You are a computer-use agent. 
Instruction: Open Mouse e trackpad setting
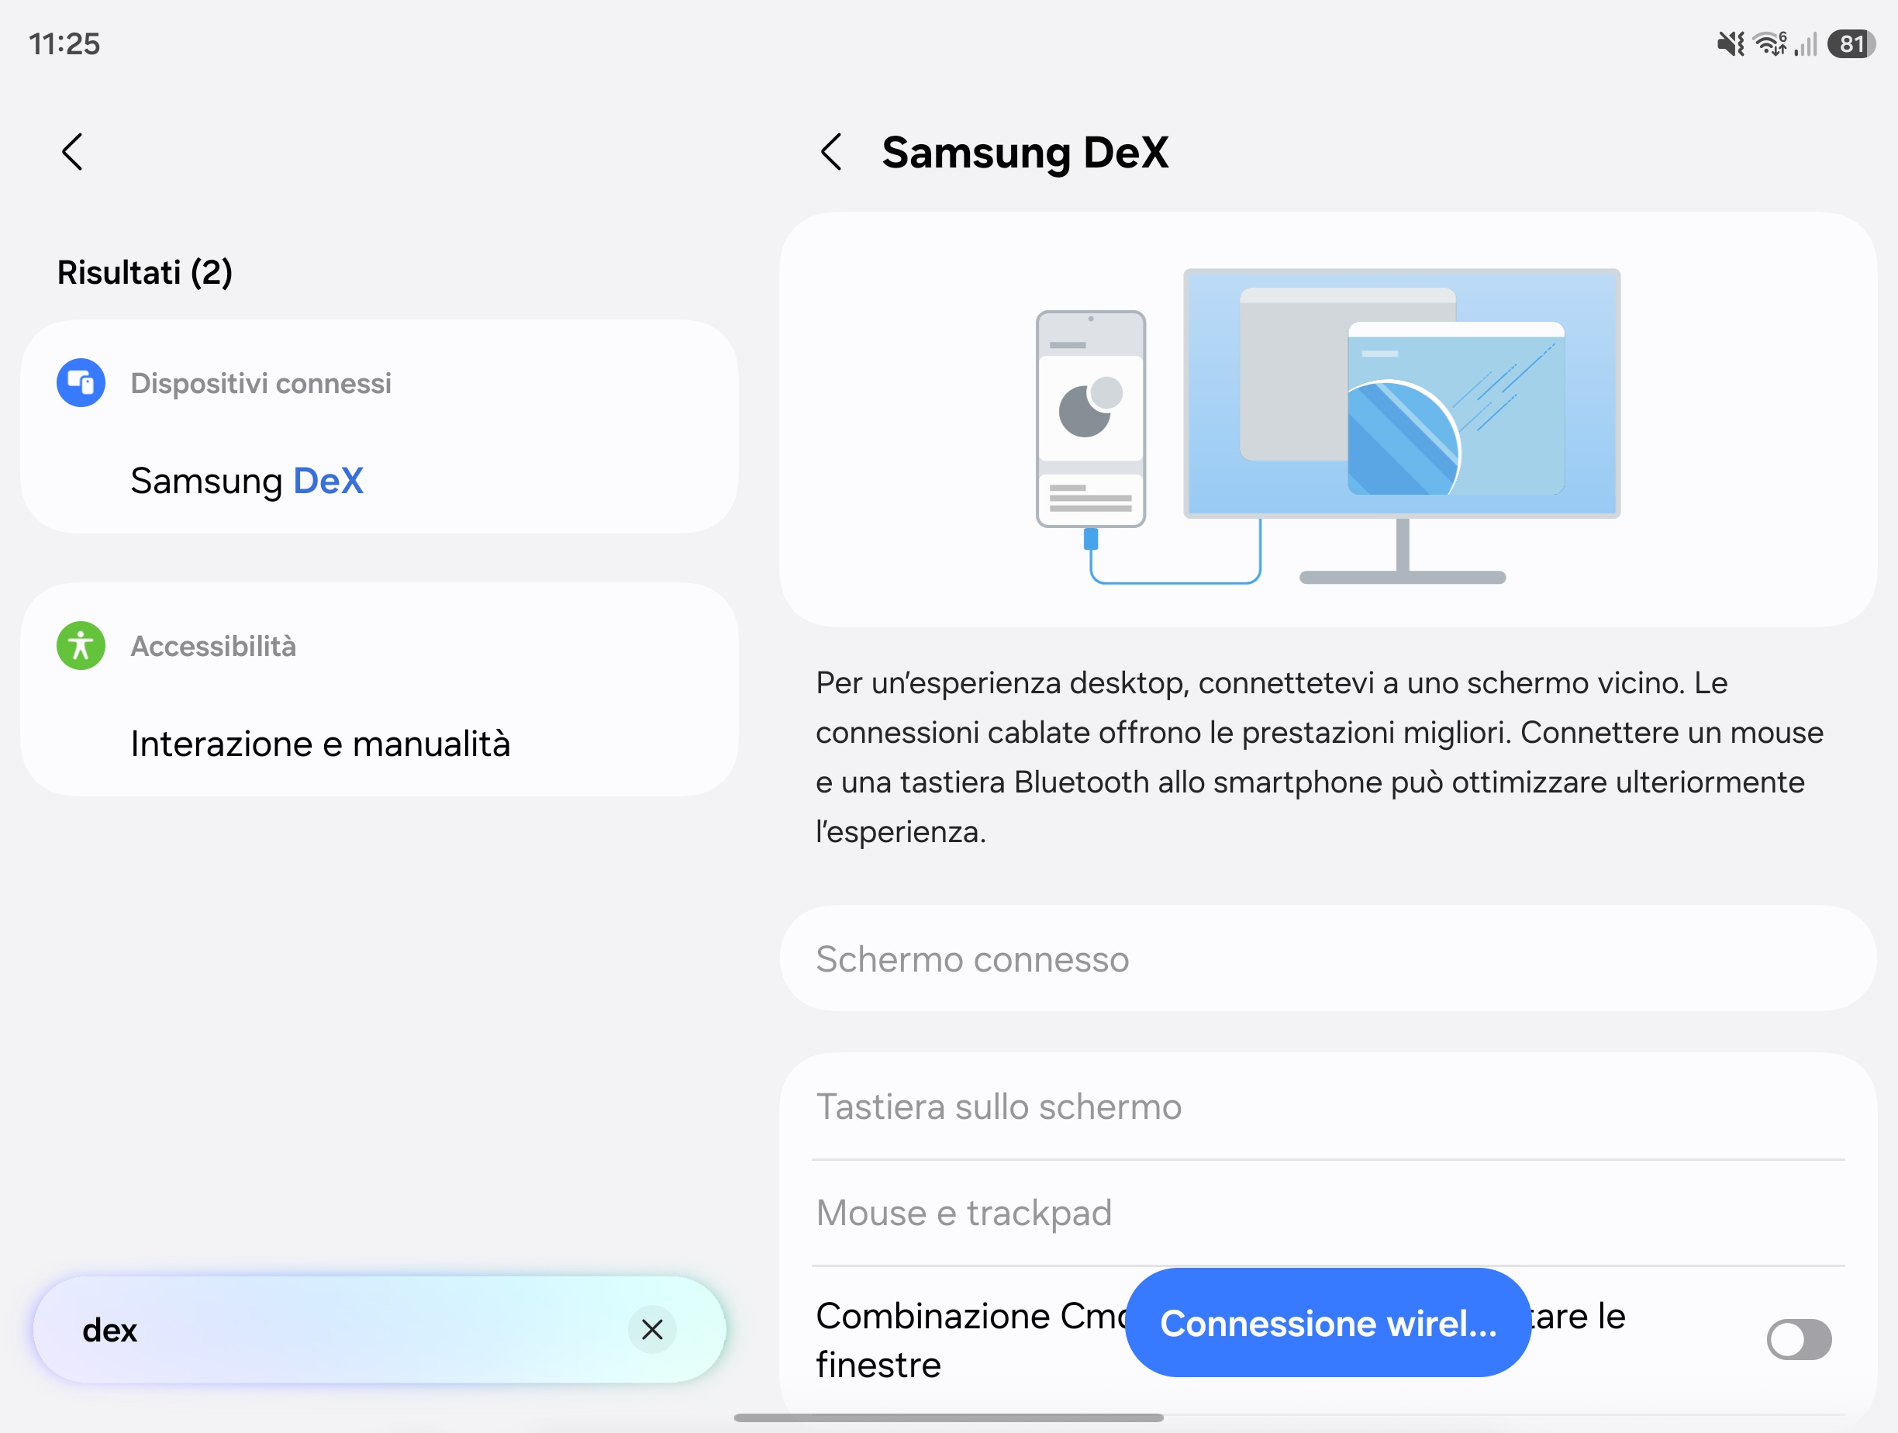coord(1327,1214)
